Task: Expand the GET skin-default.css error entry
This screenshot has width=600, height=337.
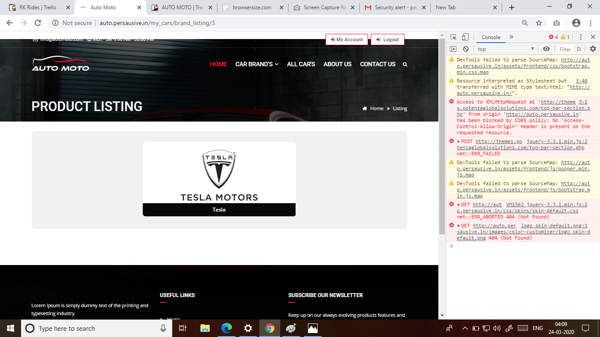Action: click(459, 204)
